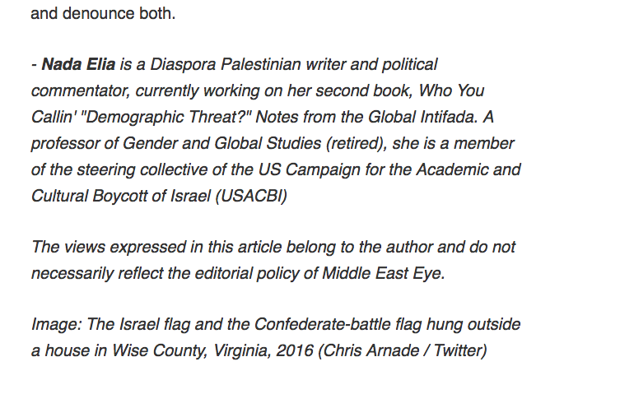The width and height of the screenshot is (620, 394).
Task: Click the acronym (USACBI)
Action: click(x=251, y=197)
